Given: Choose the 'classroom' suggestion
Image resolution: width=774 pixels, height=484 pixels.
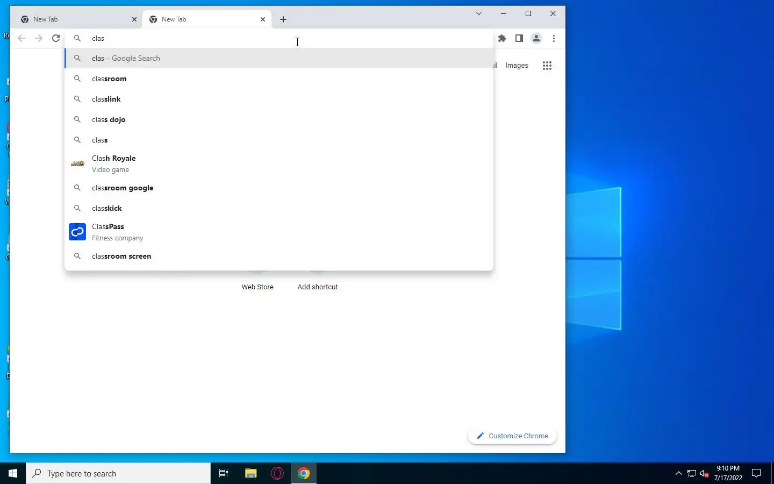Looking at the screenshot, I should (x=279, y=79).
